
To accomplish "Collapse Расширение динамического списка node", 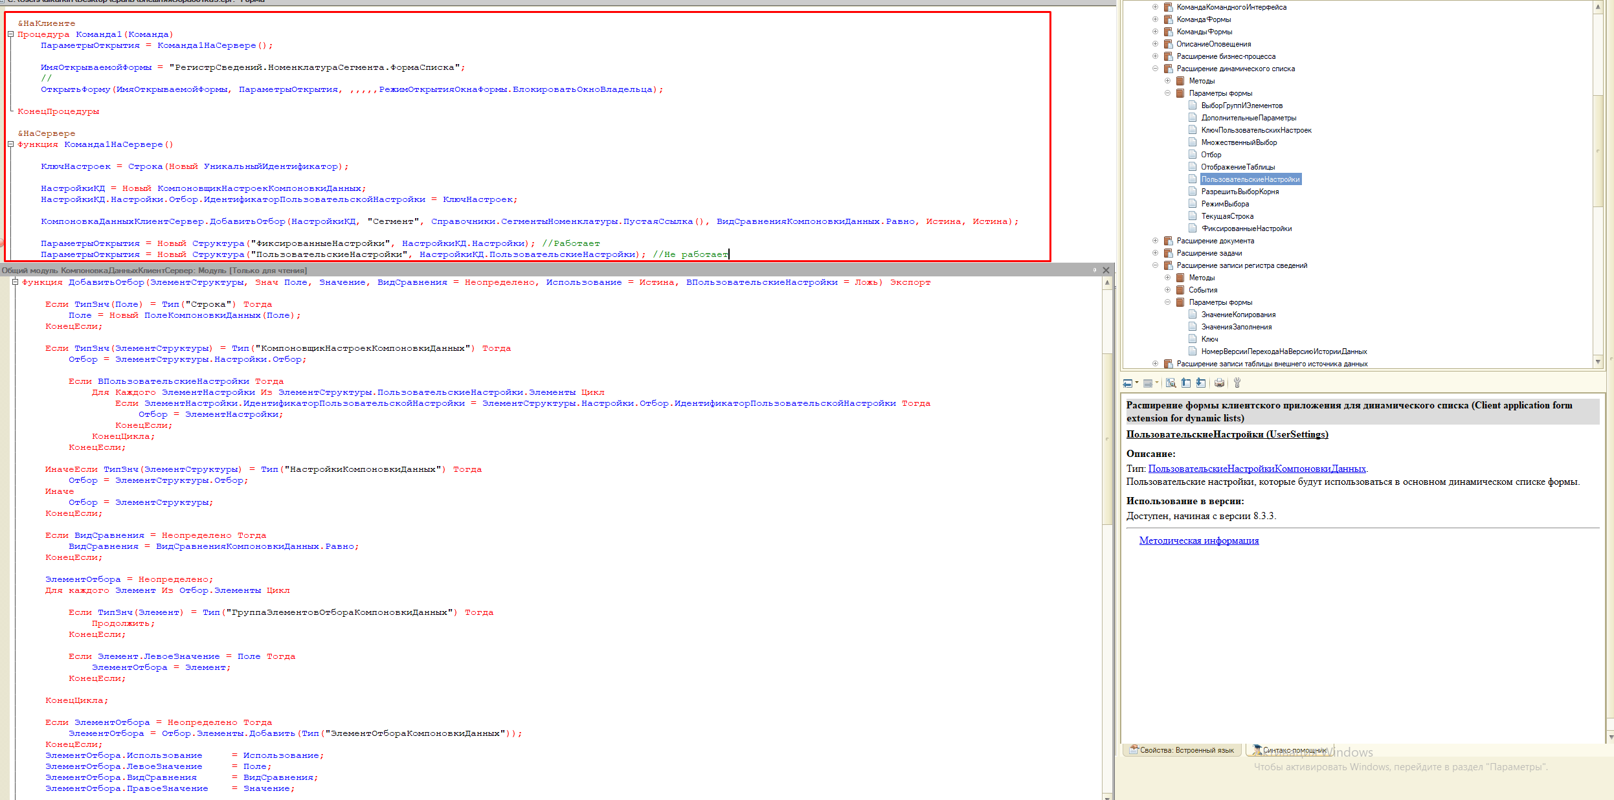I will [1155, 69].
